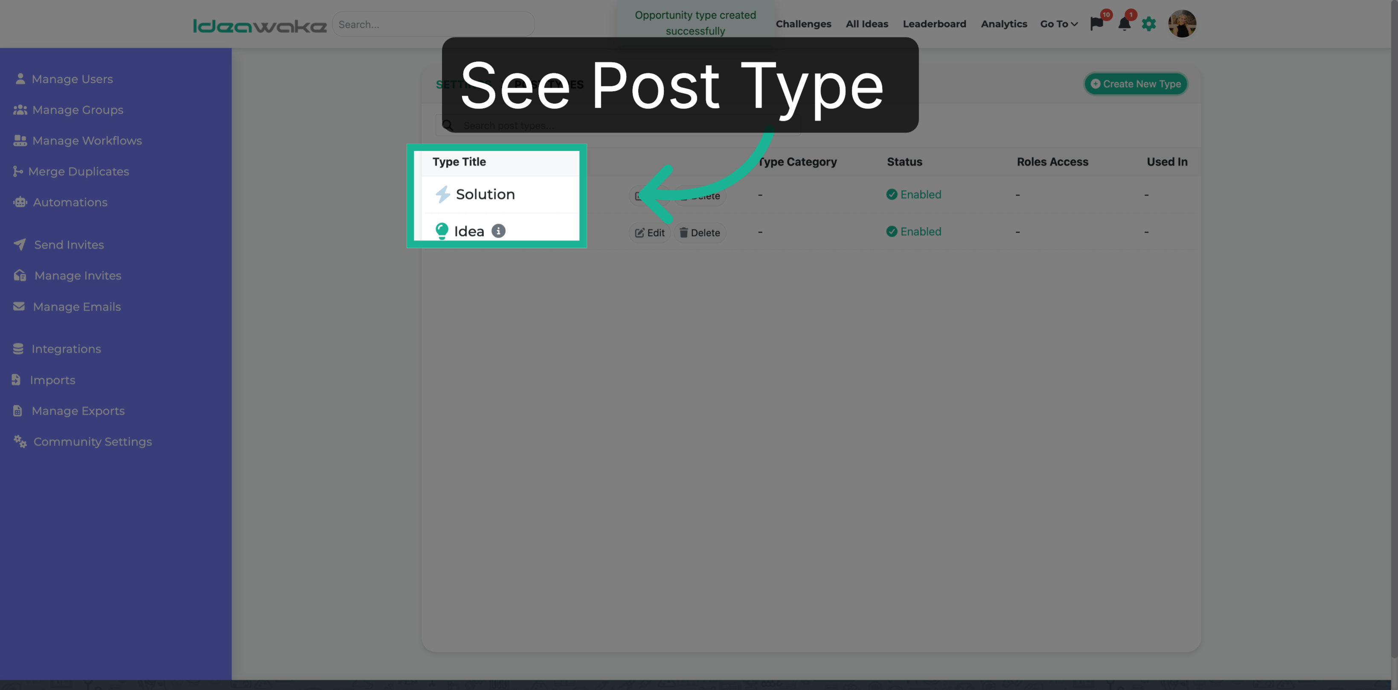Open Analytics in top navigation
Image resolution: width=1398 pixels, height=690 pixels.
pos(1004,24)
